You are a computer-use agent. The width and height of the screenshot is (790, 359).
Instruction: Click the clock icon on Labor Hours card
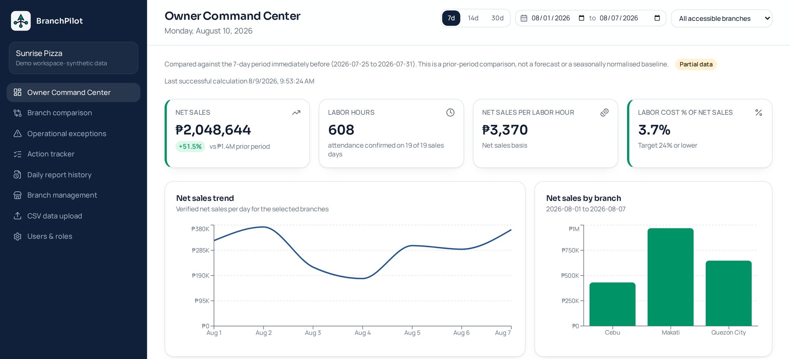pyautogui.click(x=450, y=113)
